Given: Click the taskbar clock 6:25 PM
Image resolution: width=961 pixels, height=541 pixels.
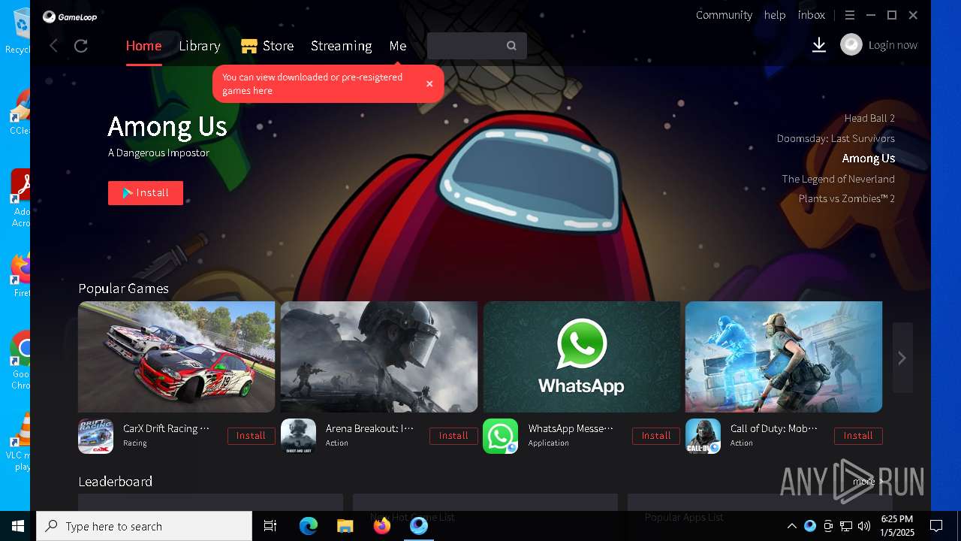Looking at the screenshot, I should coord(896,519).
